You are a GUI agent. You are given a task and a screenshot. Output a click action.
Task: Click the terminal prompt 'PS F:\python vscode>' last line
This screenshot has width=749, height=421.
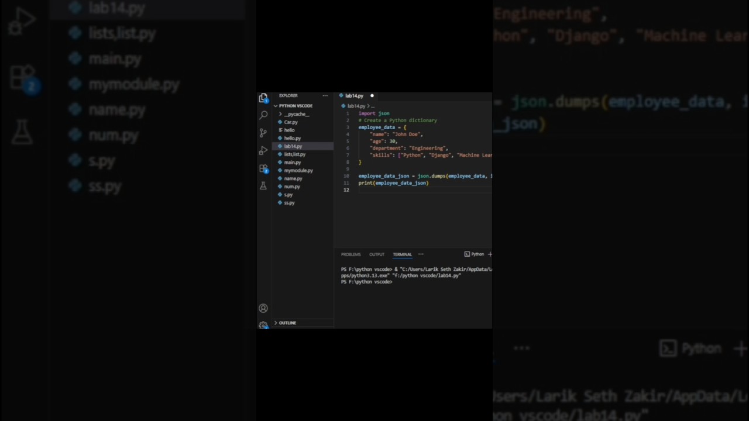[366, 282]
